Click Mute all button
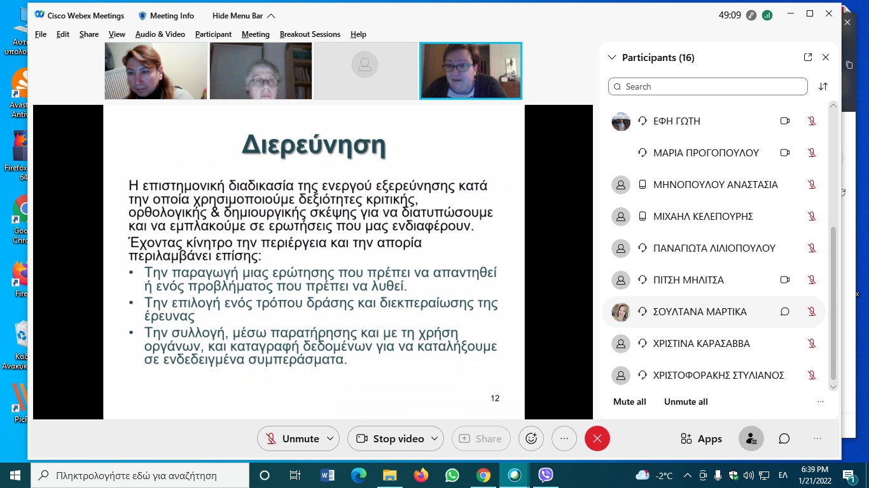 coord(629,402)
